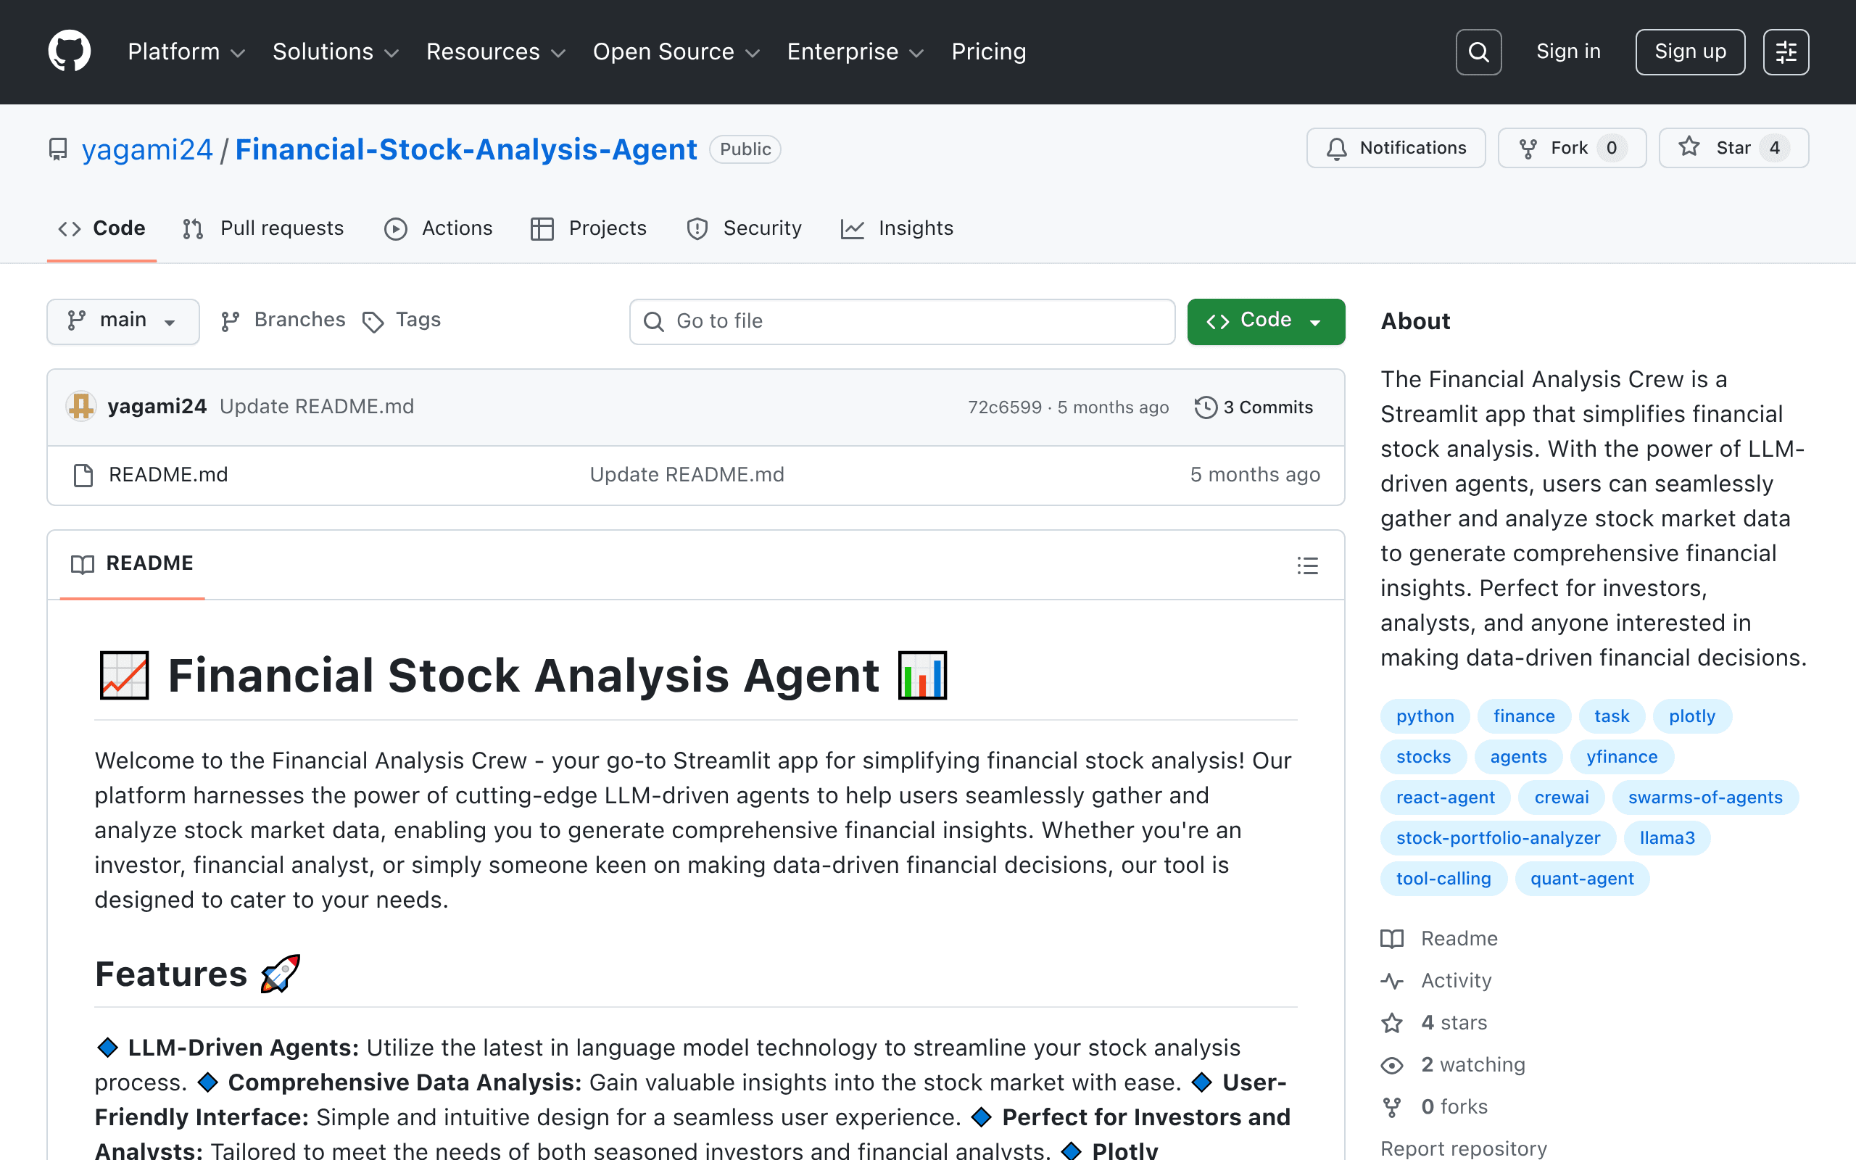Click the swarms-of-agents topic tag
Screen dimensions: 1856x1160
[1705, 797]
